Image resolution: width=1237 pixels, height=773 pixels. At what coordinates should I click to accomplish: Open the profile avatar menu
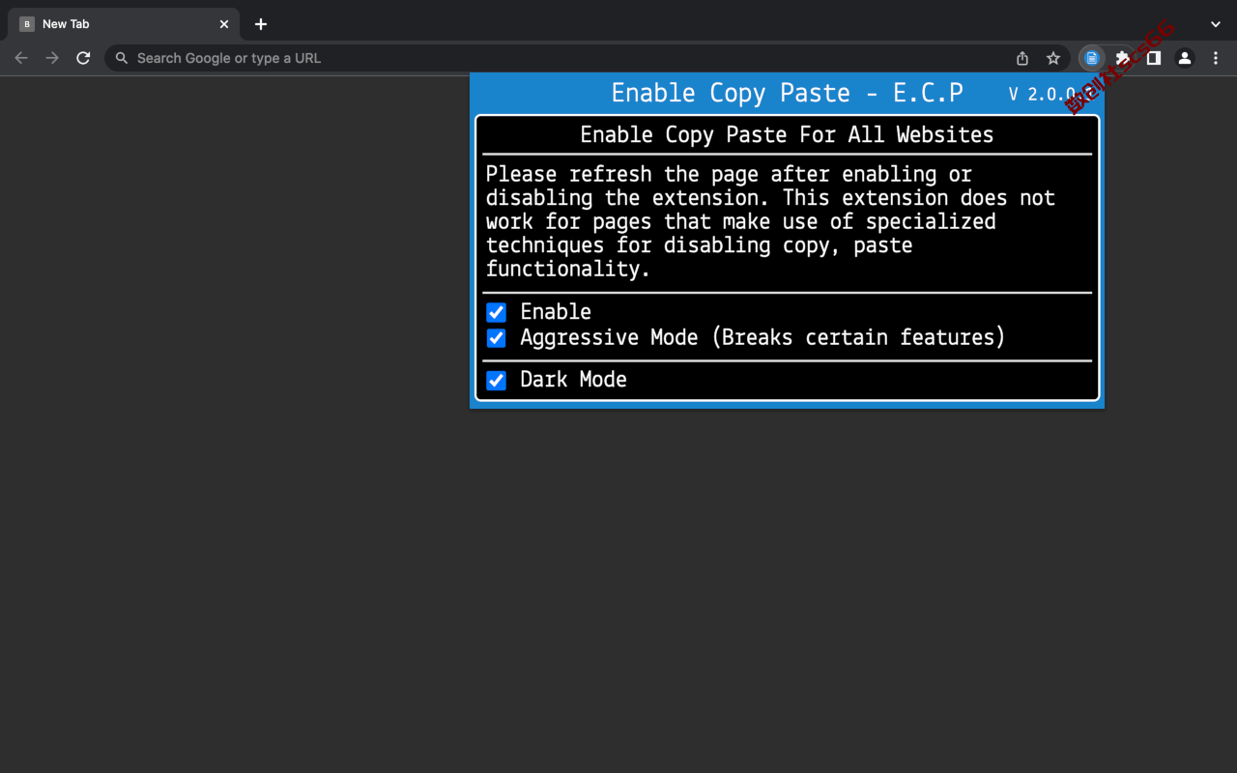coord(1184,58)
